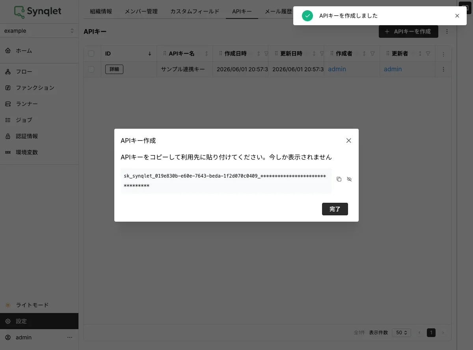The width and height of the screenshot is (473, 350).
Task: Sort the 作成日時 column
Action: pos(259,54)
